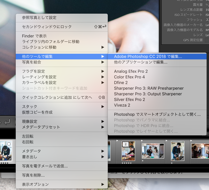Viewport: 209px width, 190px height.
Task: Select ライブラリ内のフォルダーに移動
Action: [x=62, y=41]
